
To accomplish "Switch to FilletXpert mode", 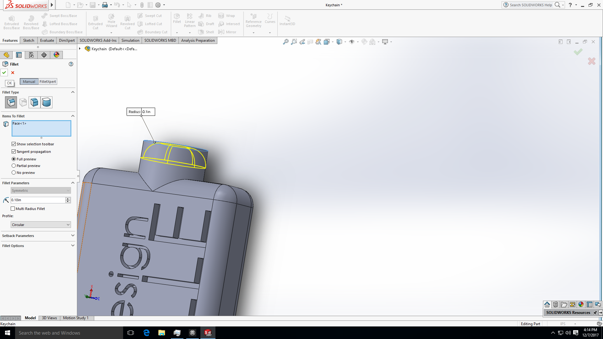I will [x=47, y=81].
